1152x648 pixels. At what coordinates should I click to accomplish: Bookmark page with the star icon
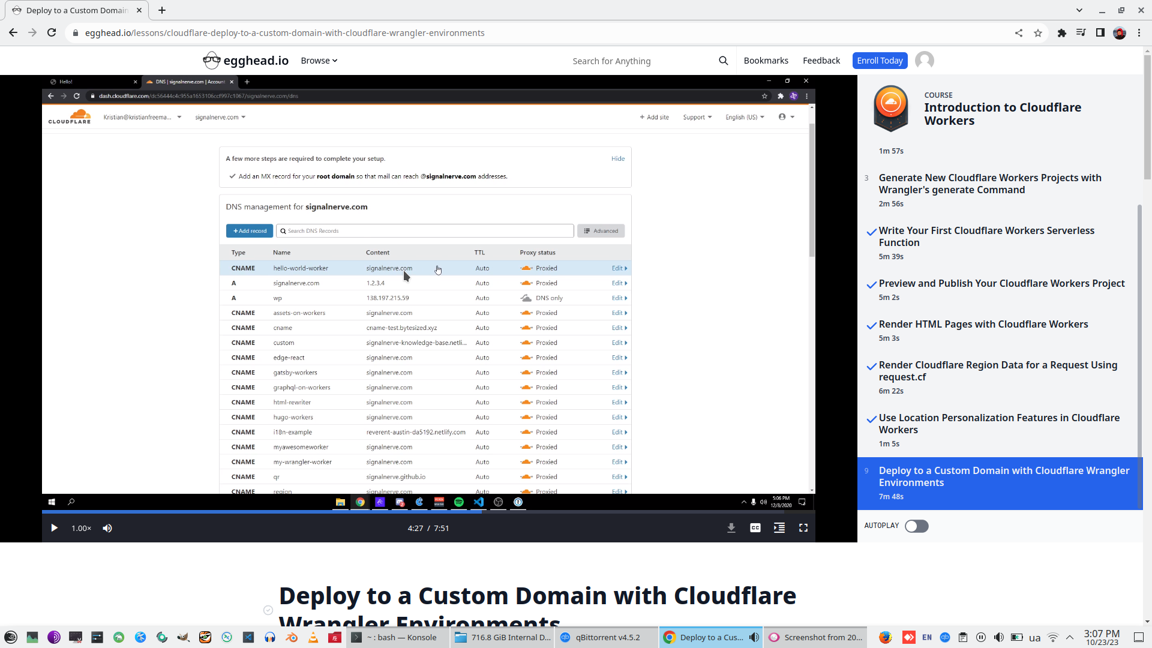(x=1038, y=33)
